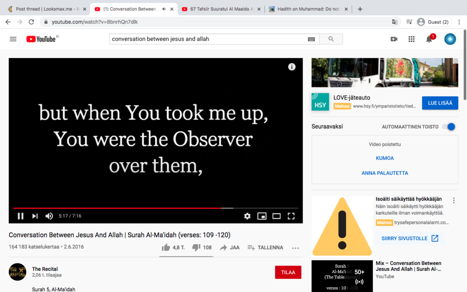467x292 pixels.
Task: Open the hamburger guide menu
Action: (x=13, y=39)
